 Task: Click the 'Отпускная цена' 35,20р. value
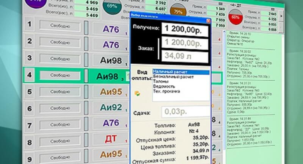201,138
